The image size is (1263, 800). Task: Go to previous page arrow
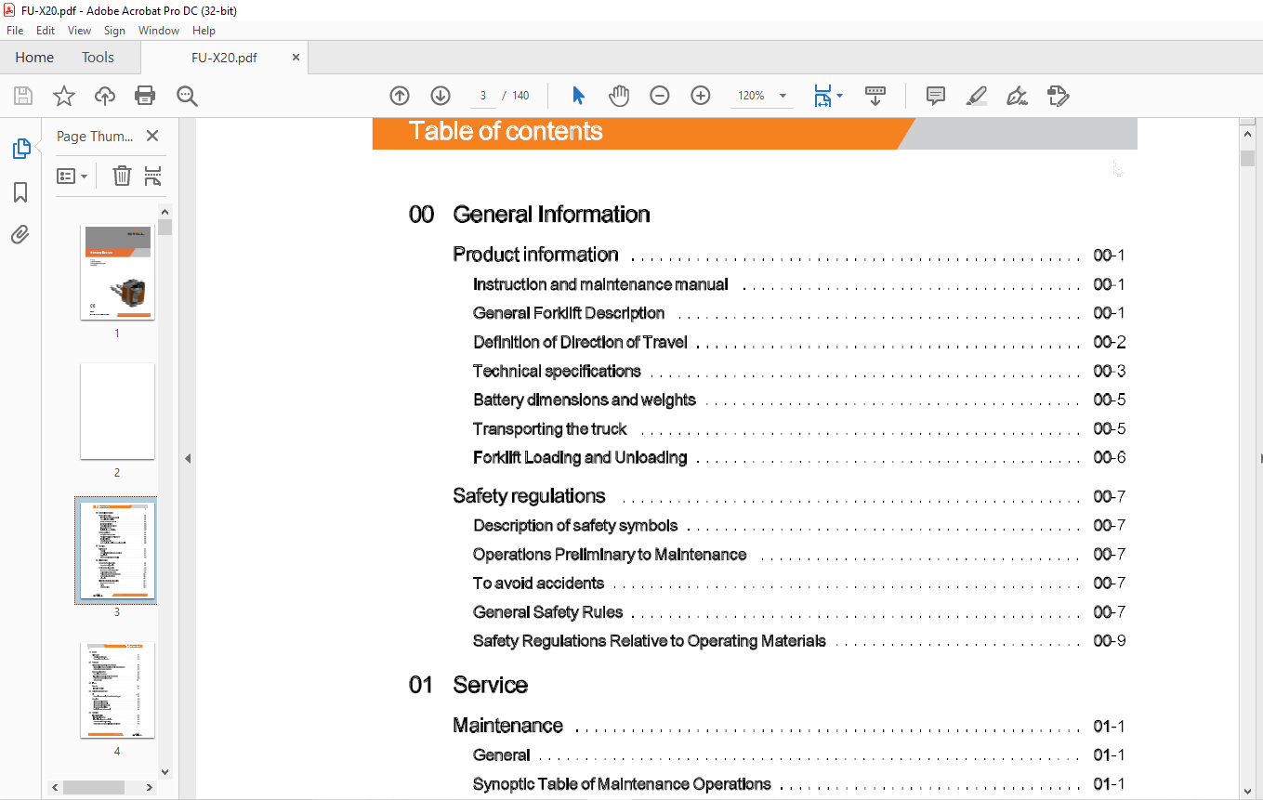[x=400, y=96]
